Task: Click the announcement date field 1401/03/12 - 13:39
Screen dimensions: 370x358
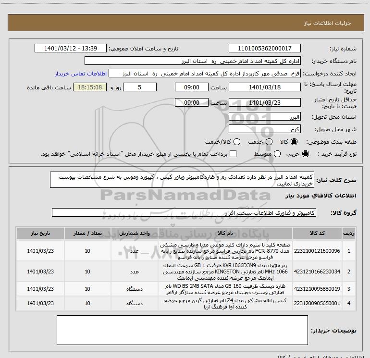Action: (x=71, y=49)
